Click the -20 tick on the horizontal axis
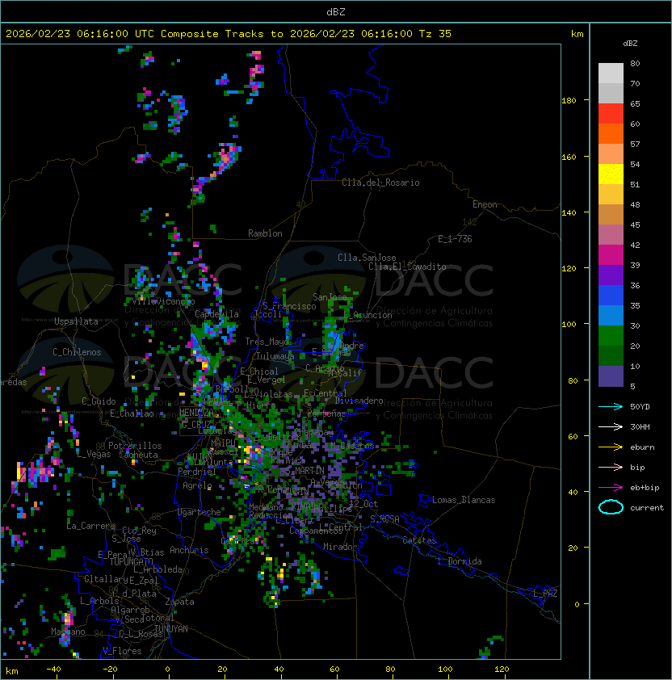This screenshot has height=680, width=672. click(x=110, y=670)
